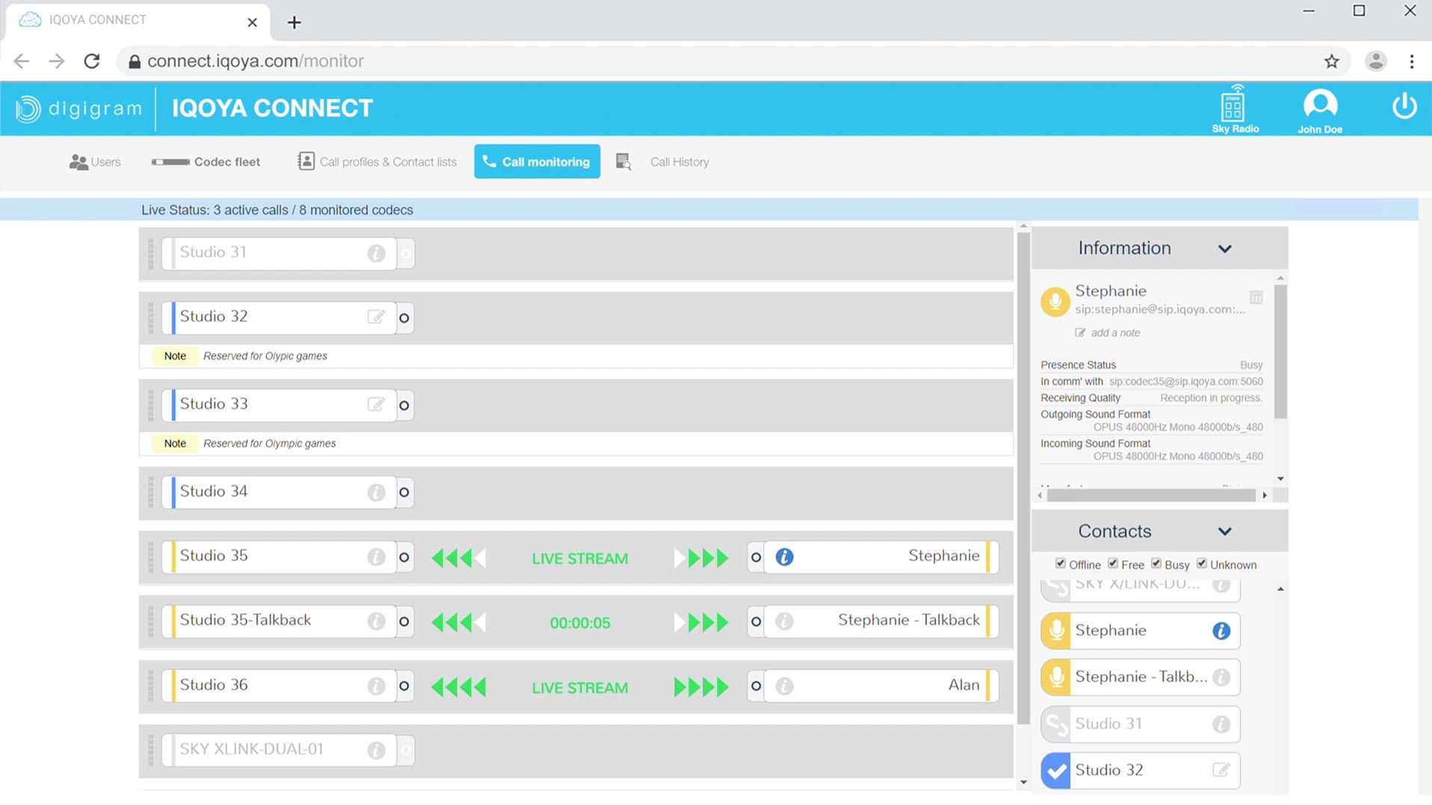Image resolution: width=1432 pixels, height=805 pixels.
Task: Open the Call History tab
Action: point(678,162)
